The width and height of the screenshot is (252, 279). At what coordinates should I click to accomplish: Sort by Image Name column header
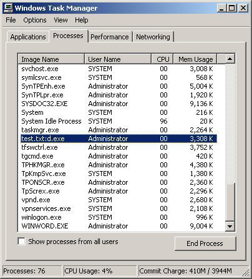coord(51,59)
